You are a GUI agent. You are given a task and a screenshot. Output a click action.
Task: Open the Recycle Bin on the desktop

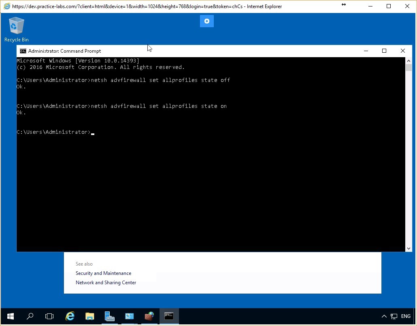[16, 25]
